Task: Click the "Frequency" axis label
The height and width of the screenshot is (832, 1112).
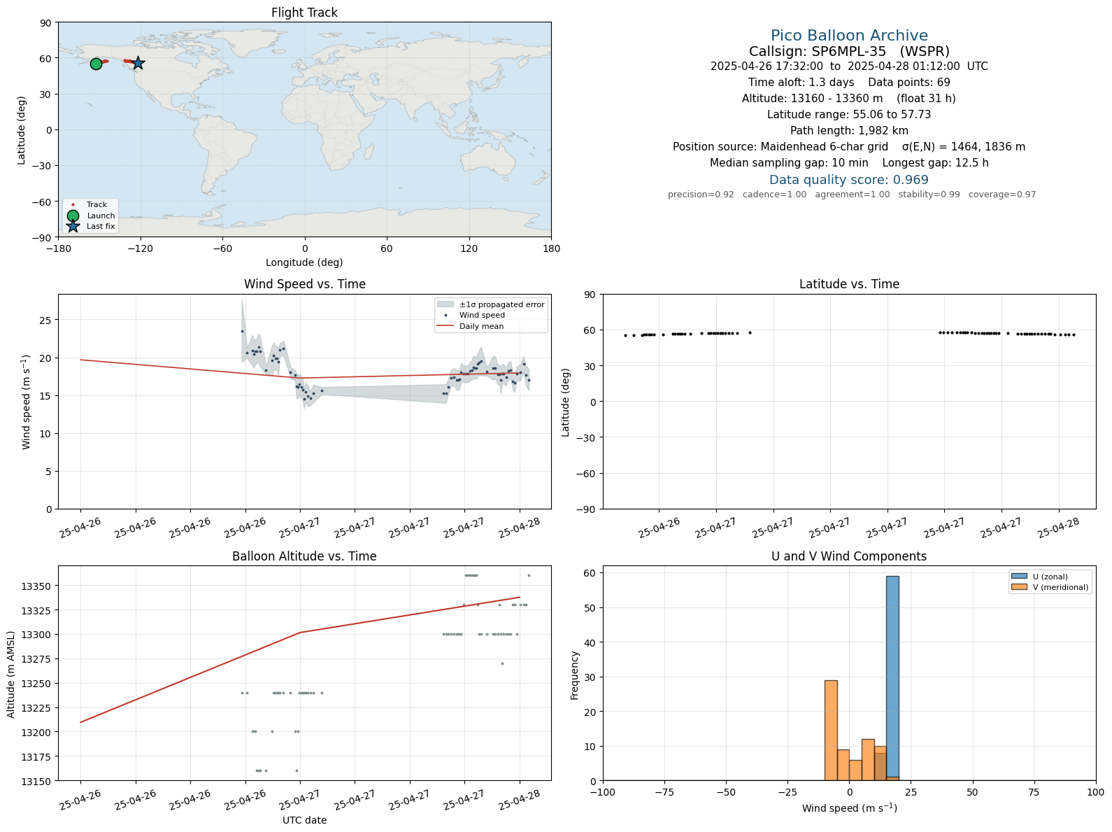Action: (x=575, y=675)
